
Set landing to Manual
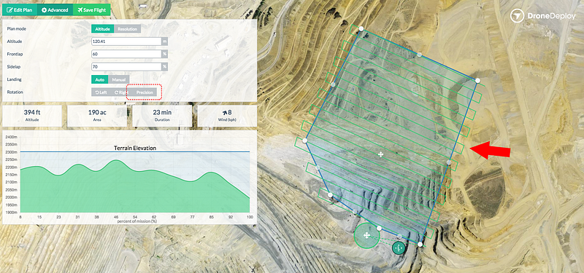(x=119, y=79)
